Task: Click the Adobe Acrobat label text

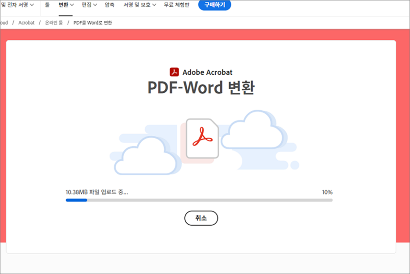Action: pyautogui.click(x=207, y=72)
